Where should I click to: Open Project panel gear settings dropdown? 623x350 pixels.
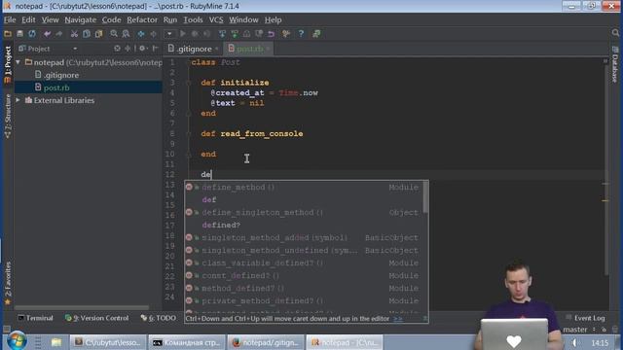click(143, 49)
